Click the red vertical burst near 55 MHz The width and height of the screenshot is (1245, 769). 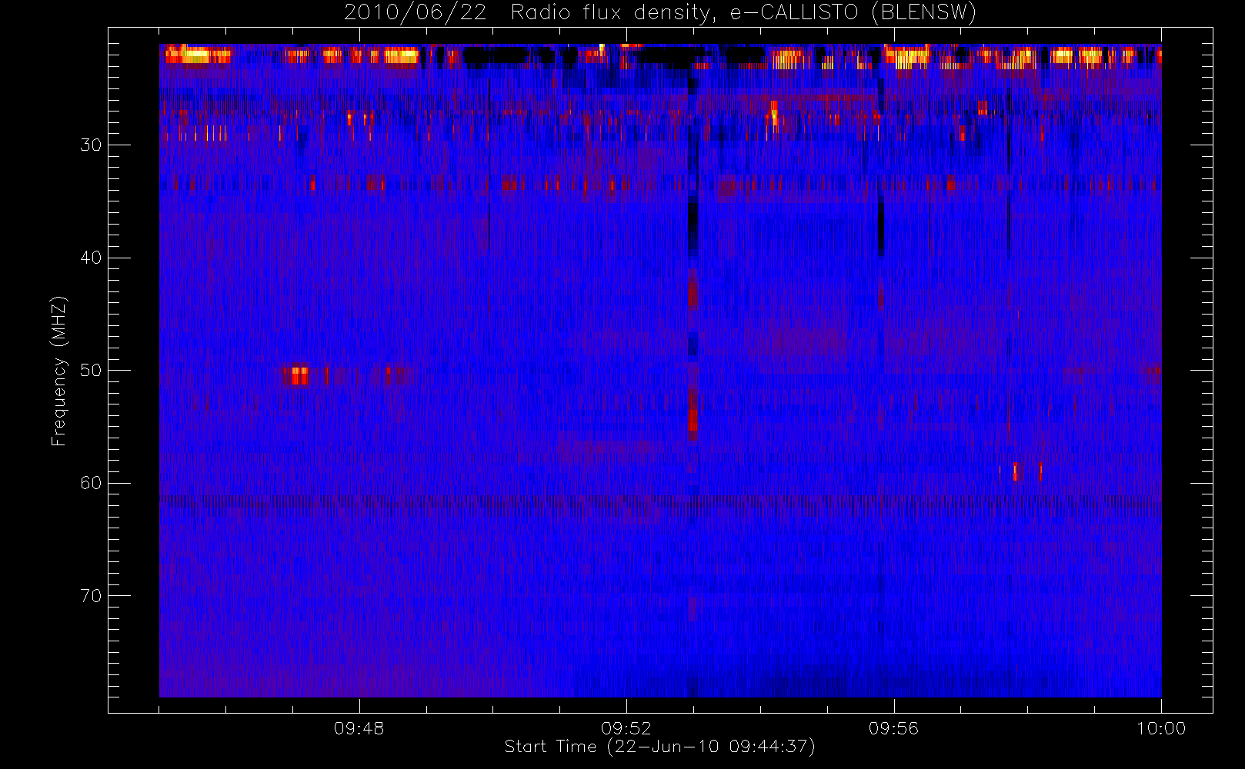tap(693, 415)
